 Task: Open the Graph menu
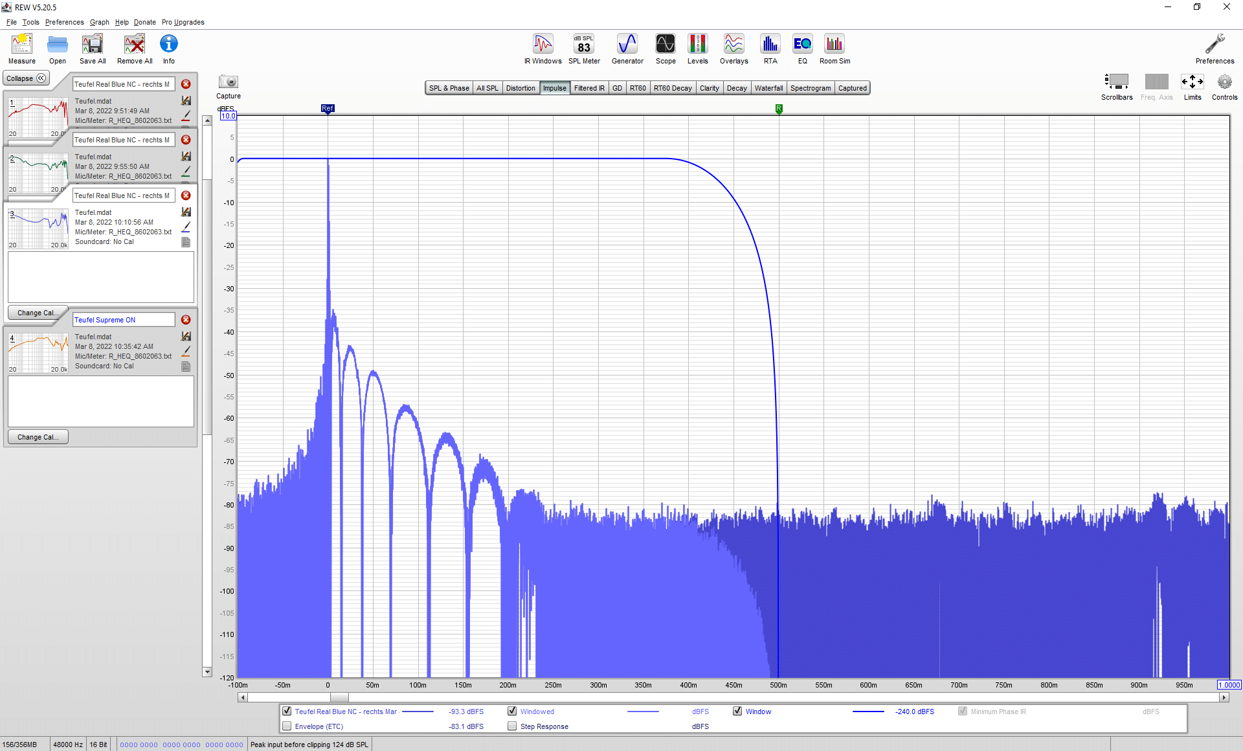[99, 22]
